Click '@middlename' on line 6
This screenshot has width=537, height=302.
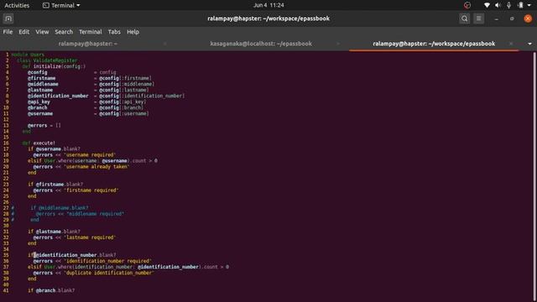click(x=43, y=84)
